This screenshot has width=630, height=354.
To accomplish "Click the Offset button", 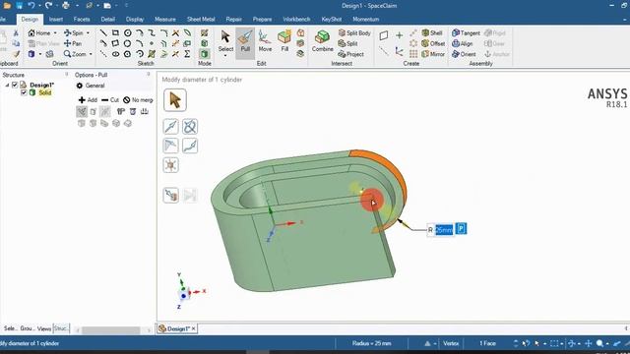I will pyautogui.click(x=433, y=43).
